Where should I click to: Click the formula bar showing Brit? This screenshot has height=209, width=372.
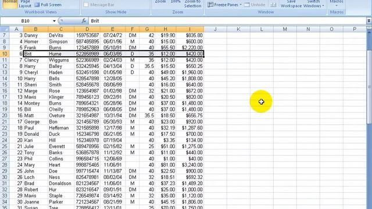coord(227,21)
